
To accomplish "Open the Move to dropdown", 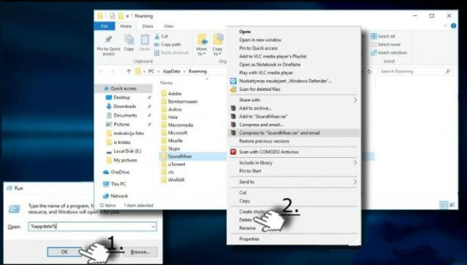I will [x=202, y=45].
